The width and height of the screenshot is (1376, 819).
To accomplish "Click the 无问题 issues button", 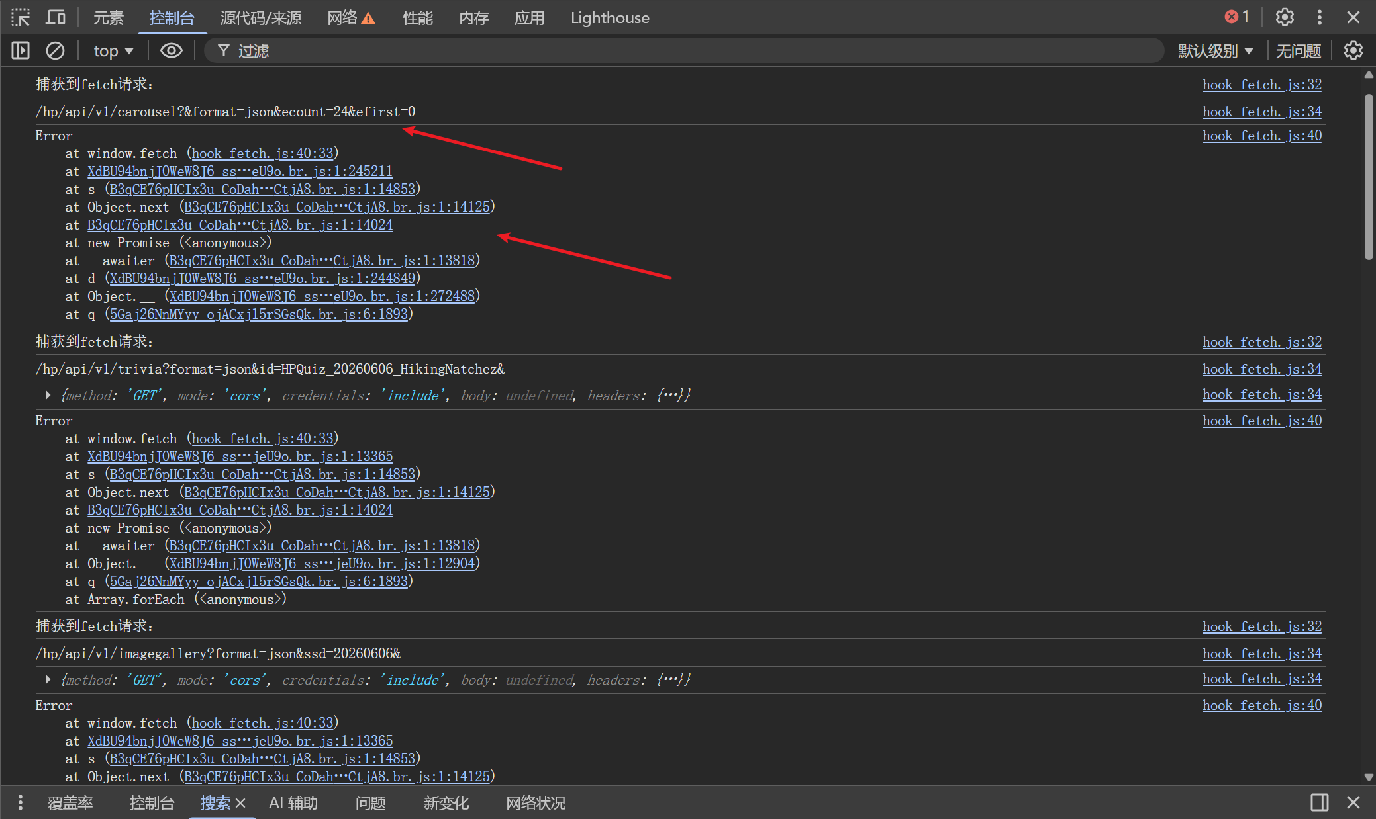I will [x=1298, y=51].
